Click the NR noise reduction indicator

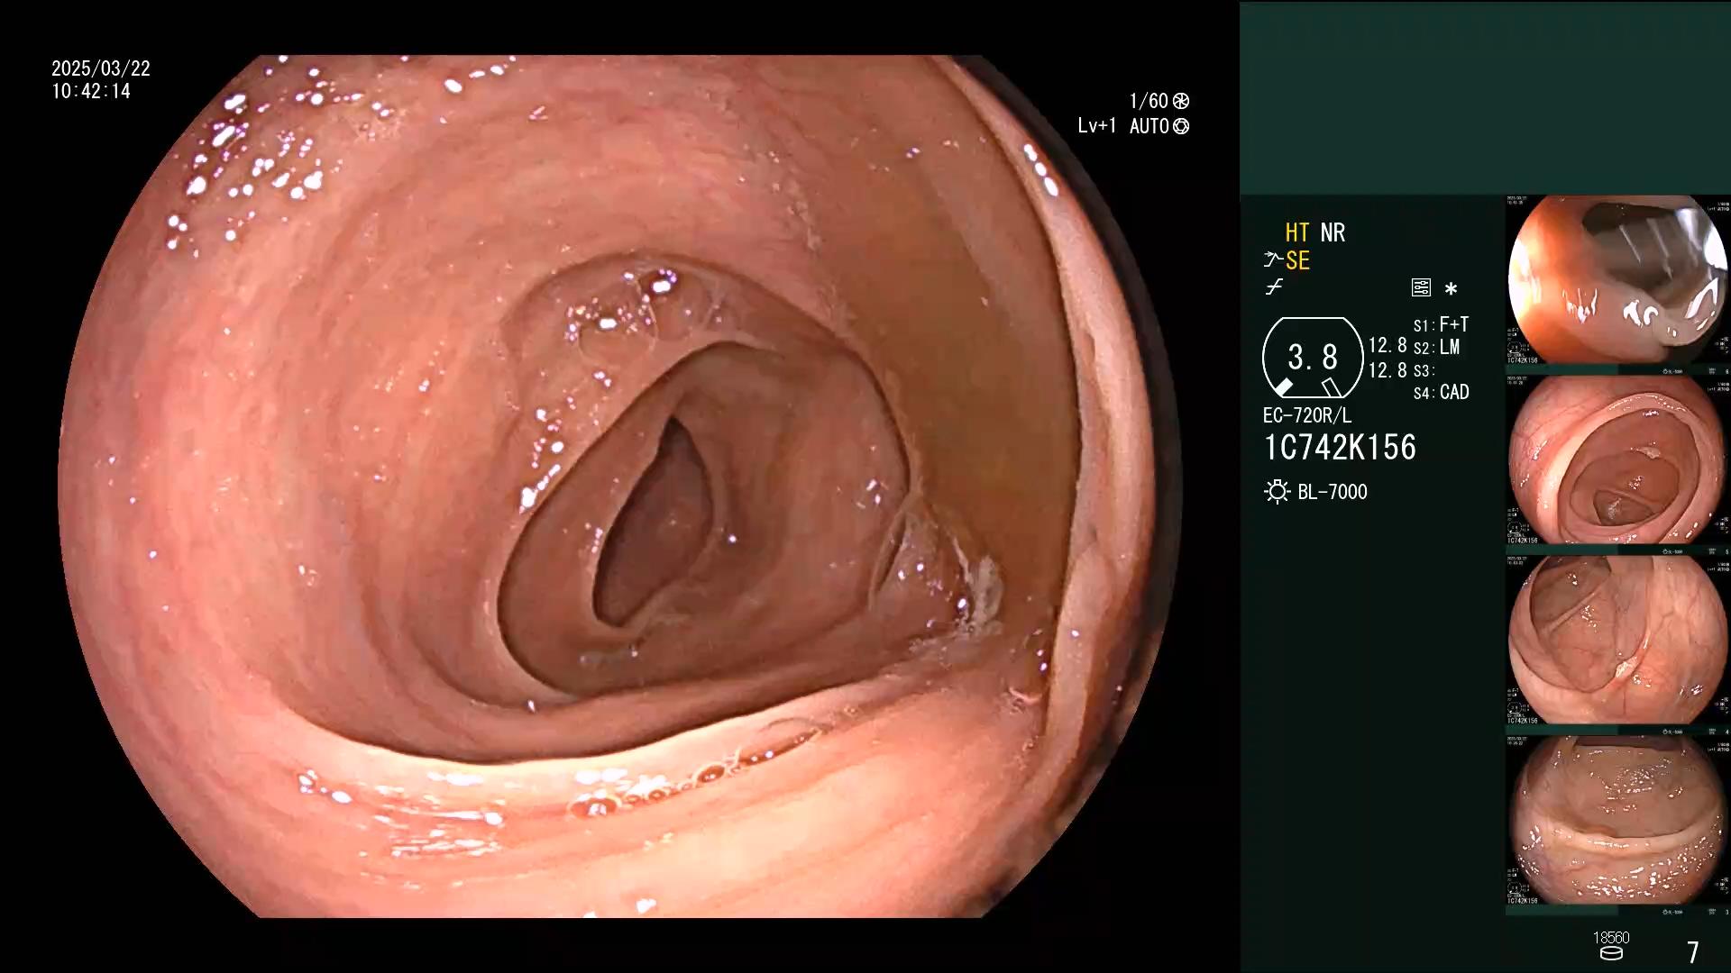pos(1333,232)
